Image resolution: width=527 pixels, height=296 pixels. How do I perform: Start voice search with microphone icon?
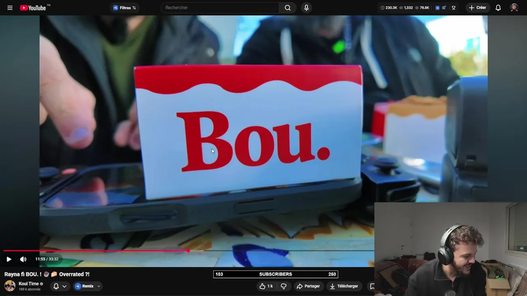point(306,8)
